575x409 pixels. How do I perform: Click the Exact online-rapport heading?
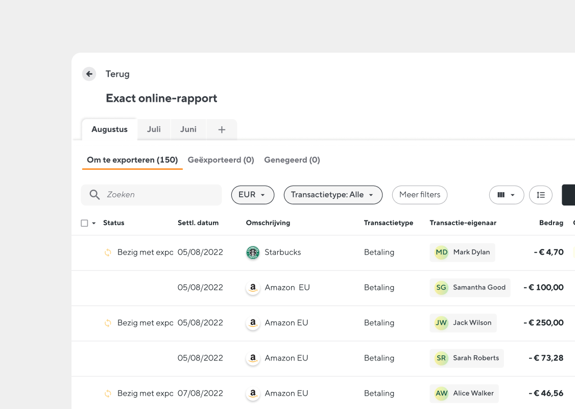[161, 98]
